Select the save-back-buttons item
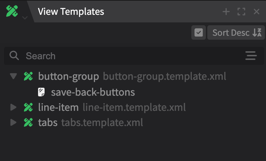266x161 pixels. coord(93,92)
